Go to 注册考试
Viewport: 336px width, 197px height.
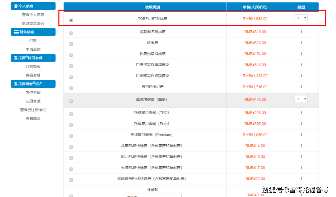pos(33,101)
